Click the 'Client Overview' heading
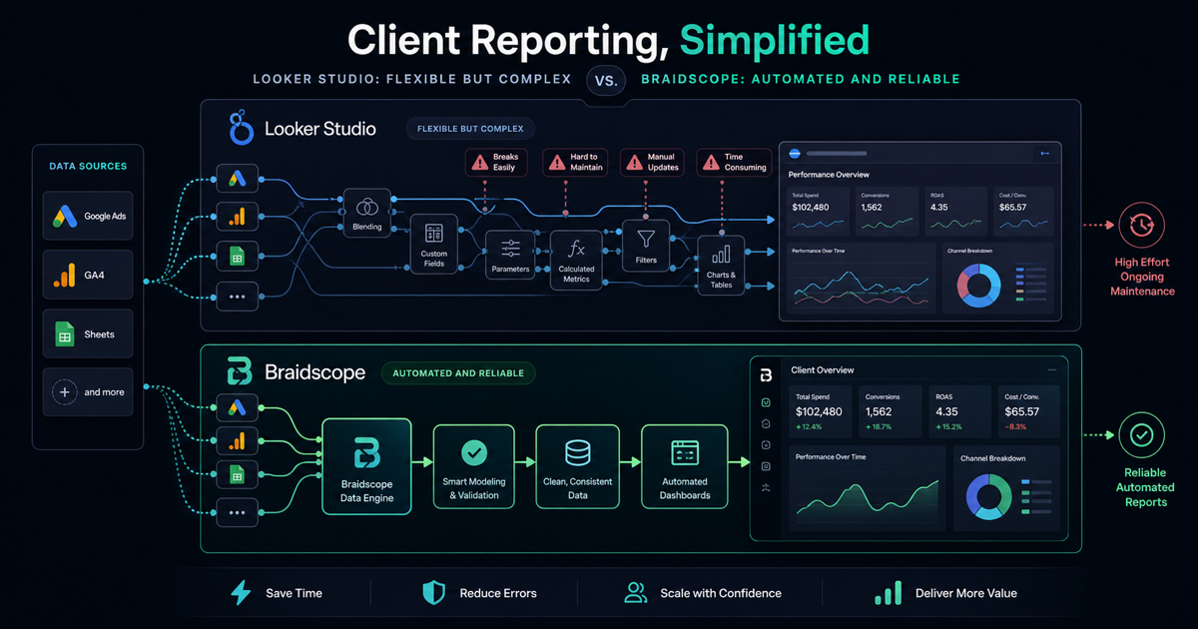Image resolution: width=1198 pixels, height=629 pixels. 823,370
